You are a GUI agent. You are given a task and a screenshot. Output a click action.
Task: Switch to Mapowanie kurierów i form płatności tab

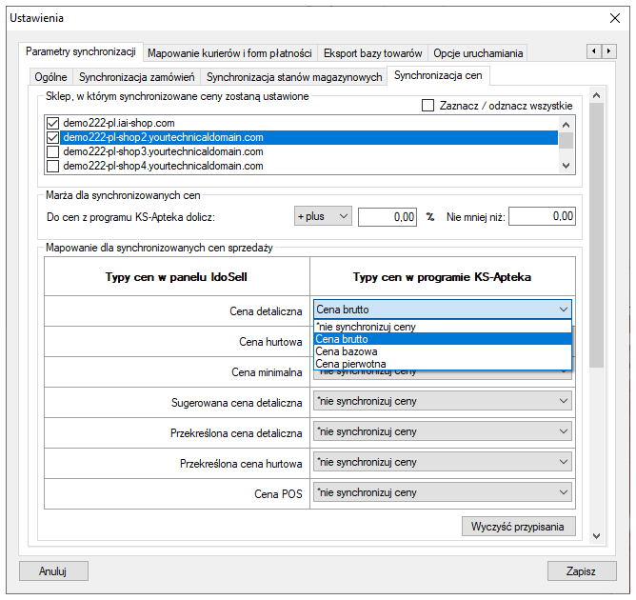click(229, 53)
